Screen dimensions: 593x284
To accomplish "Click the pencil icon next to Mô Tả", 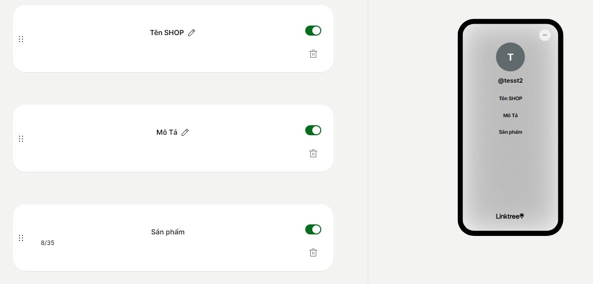I will pyautogui.click(x=185, y=132).
